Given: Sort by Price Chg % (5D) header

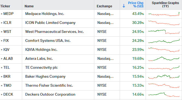Looking at the screenshot, I should click(x=136, y=5).
